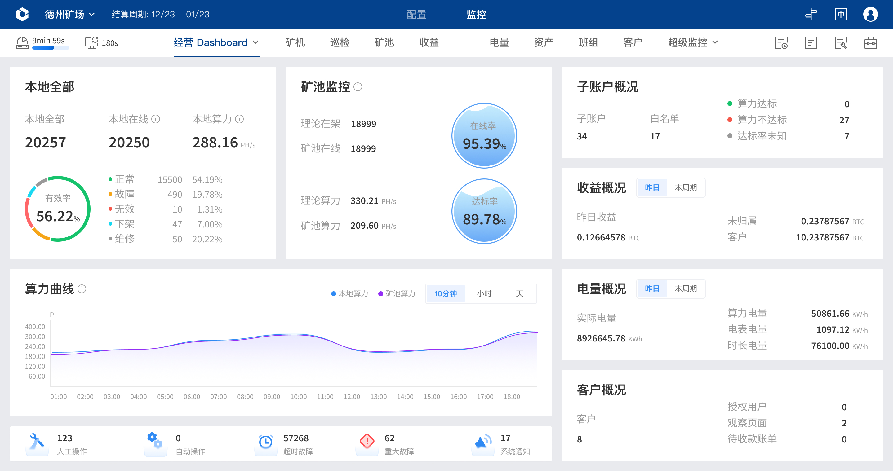
Task: Click the user profile avatar icon
Action: pos(870,14)
